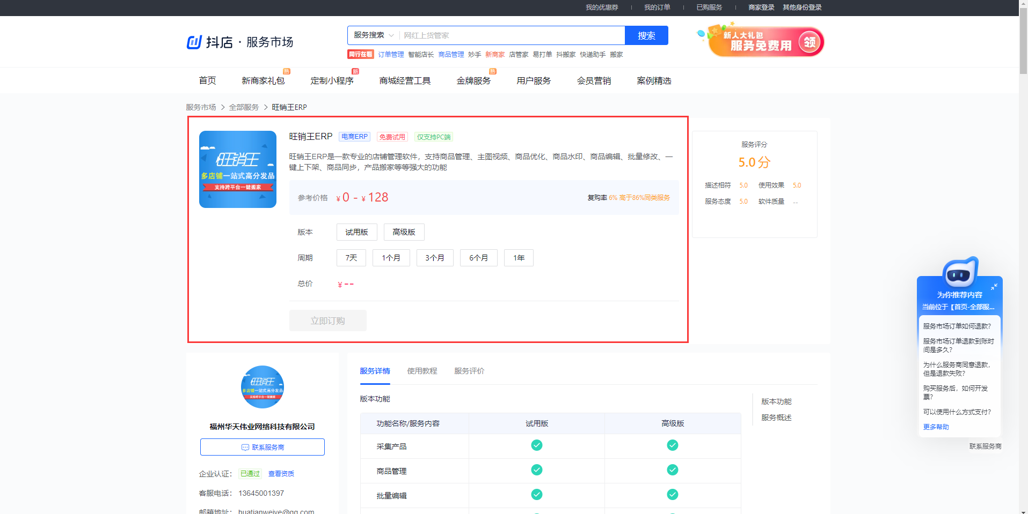This screenshot has height=514, width=1028.
Task: Select hot keyword 抖搬家
Action: click(566, 55)
